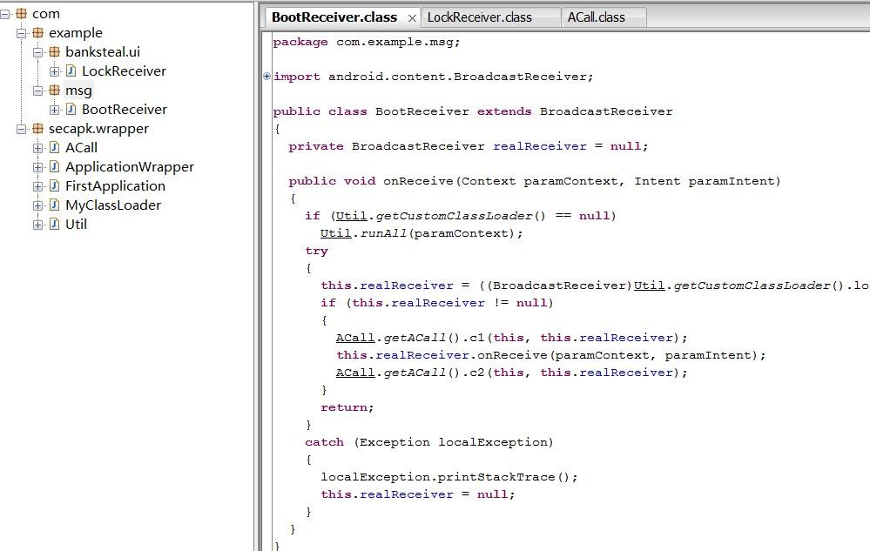The height and width of the screenshot is (551, 870).
Task: Expand the Util class node
Action: click(37, 225)
